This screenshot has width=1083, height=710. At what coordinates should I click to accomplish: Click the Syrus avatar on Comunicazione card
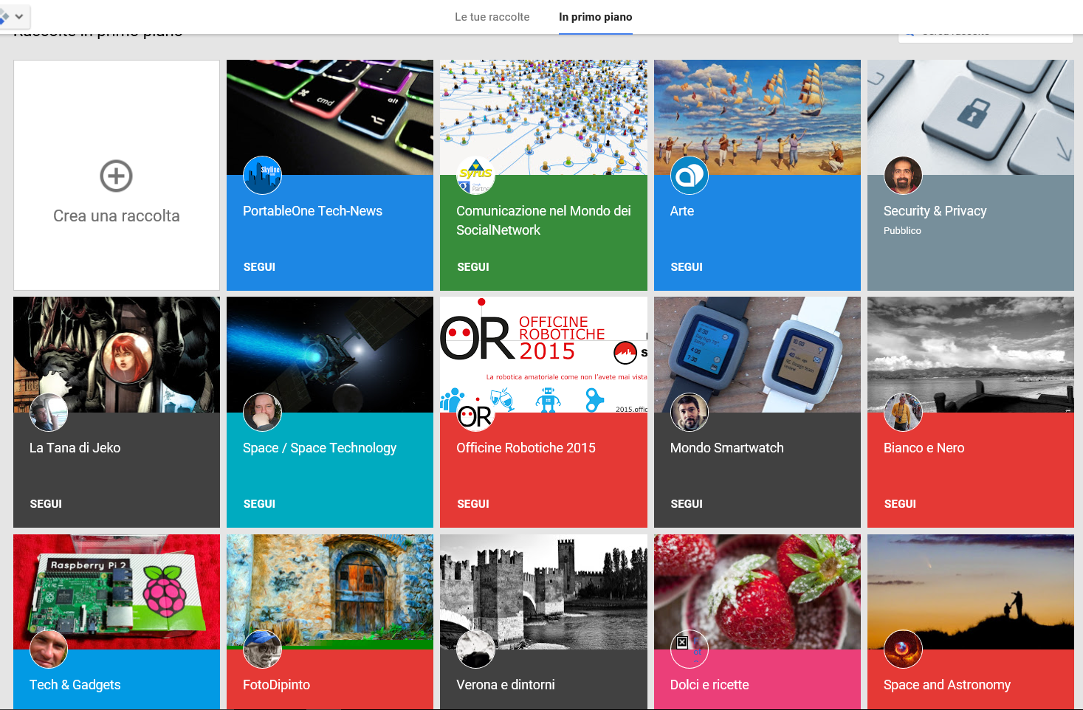(x=475, y=176)
